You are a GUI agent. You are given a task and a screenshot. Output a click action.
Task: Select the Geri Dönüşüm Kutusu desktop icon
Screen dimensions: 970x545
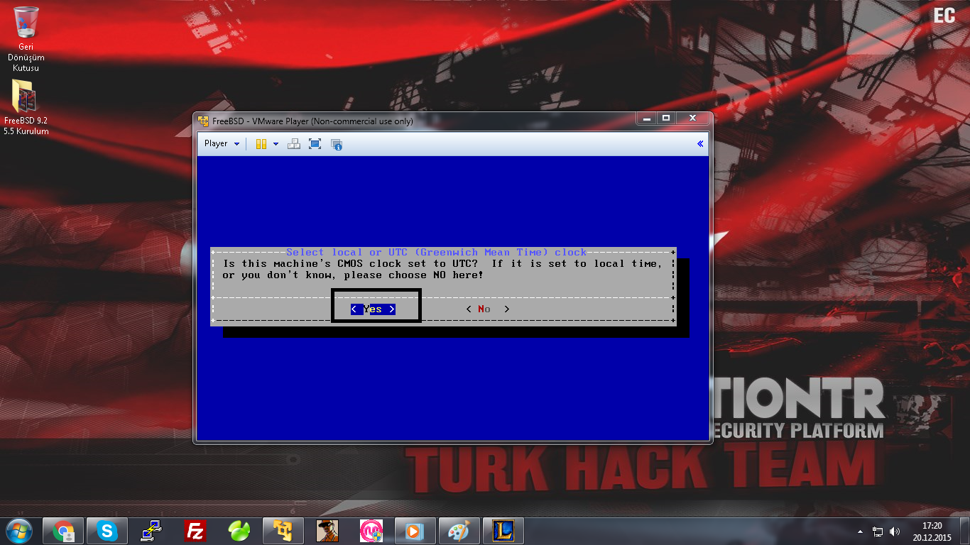pyautogui.click(x=26, y=40)
